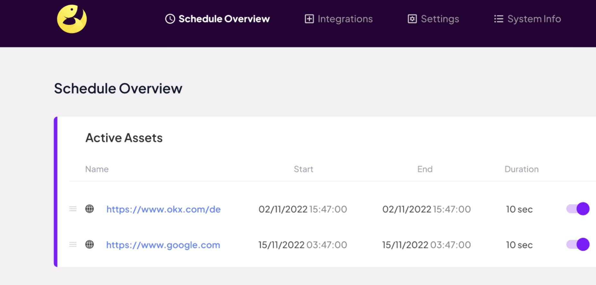Open the https://www.google.com link
The height and width of the screenshot is (285, 596).
point(163,245)
